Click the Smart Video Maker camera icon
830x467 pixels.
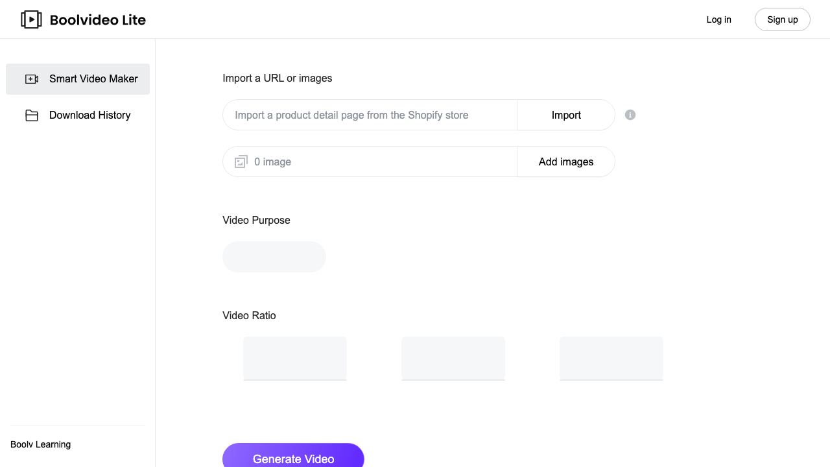pyautogui.click(x=32, y=79)
